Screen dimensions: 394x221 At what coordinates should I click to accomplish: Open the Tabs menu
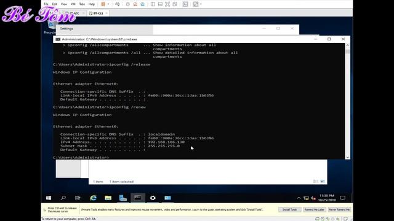(x=82, y=4)
